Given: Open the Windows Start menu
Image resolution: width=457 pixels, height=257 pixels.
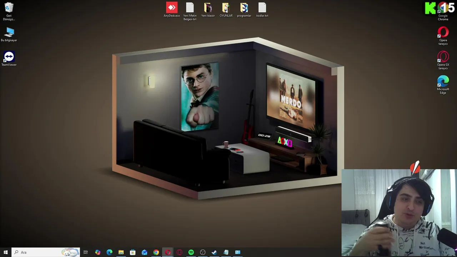Looking at the screenshot, I should [6, 252].
